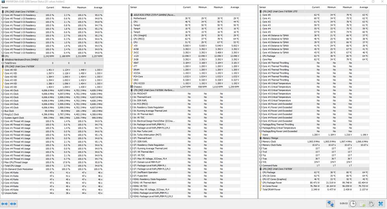The width and height of the screenshot is (387, 209).
Task: Select the RING: VR Thermal Alert row
Action: 185,183
